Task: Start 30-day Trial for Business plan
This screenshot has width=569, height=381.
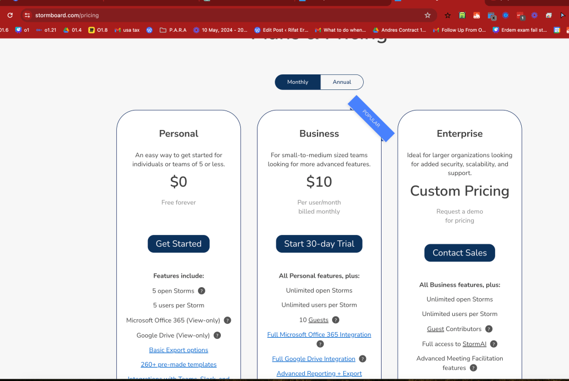Action: (319, 244)
